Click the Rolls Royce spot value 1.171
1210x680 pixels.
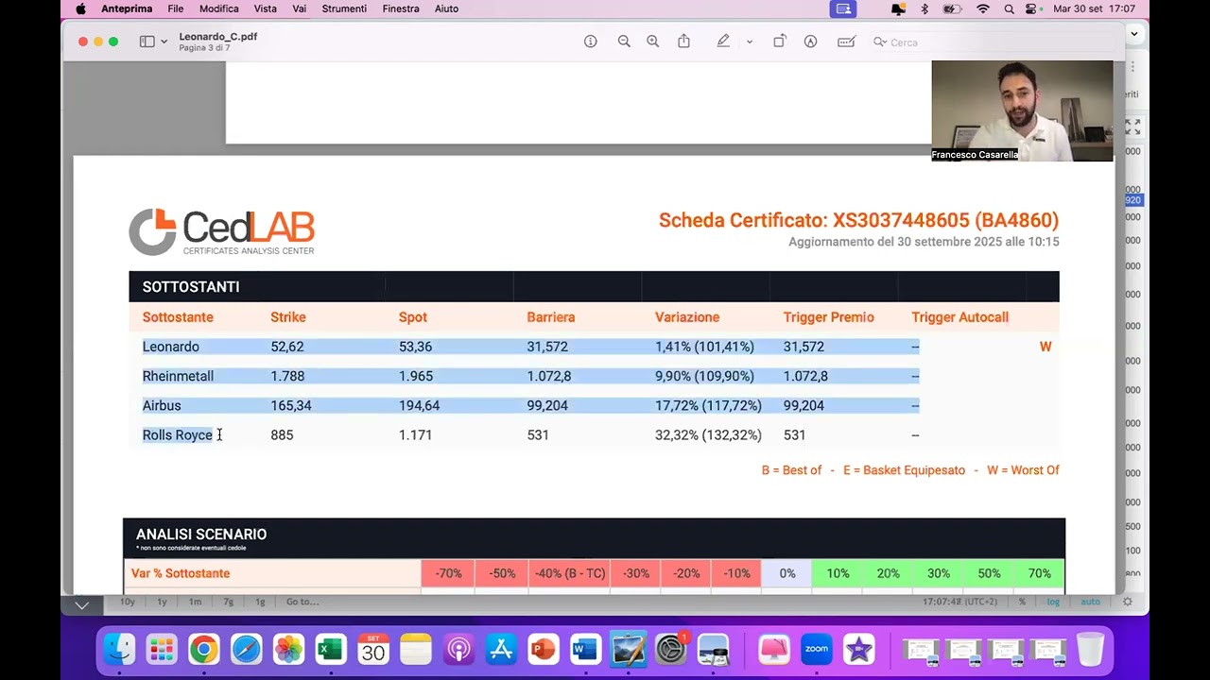pyautogui.click(x=415, y=434)
